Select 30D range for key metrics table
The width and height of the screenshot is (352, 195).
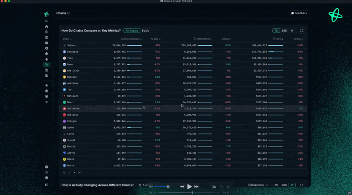pyautogui.click(x=284, y=31)
